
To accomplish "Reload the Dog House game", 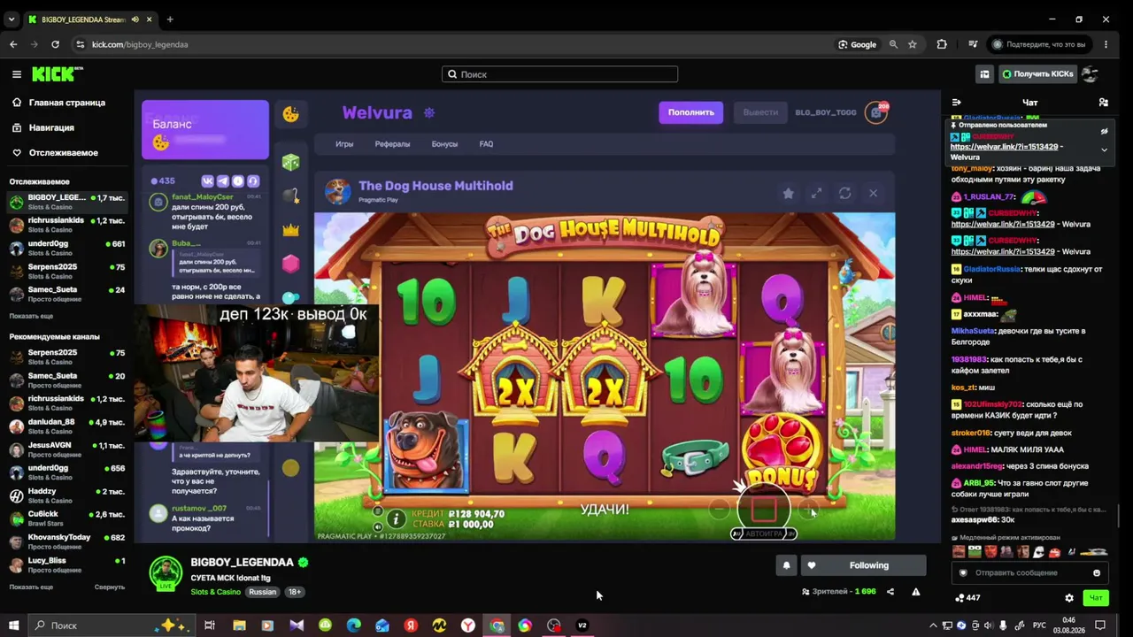I will 844,193.
